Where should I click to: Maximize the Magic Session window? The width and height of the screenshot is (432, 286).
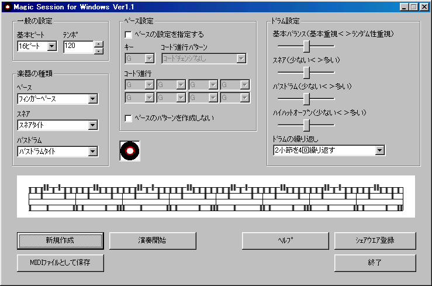coord(413,7)
